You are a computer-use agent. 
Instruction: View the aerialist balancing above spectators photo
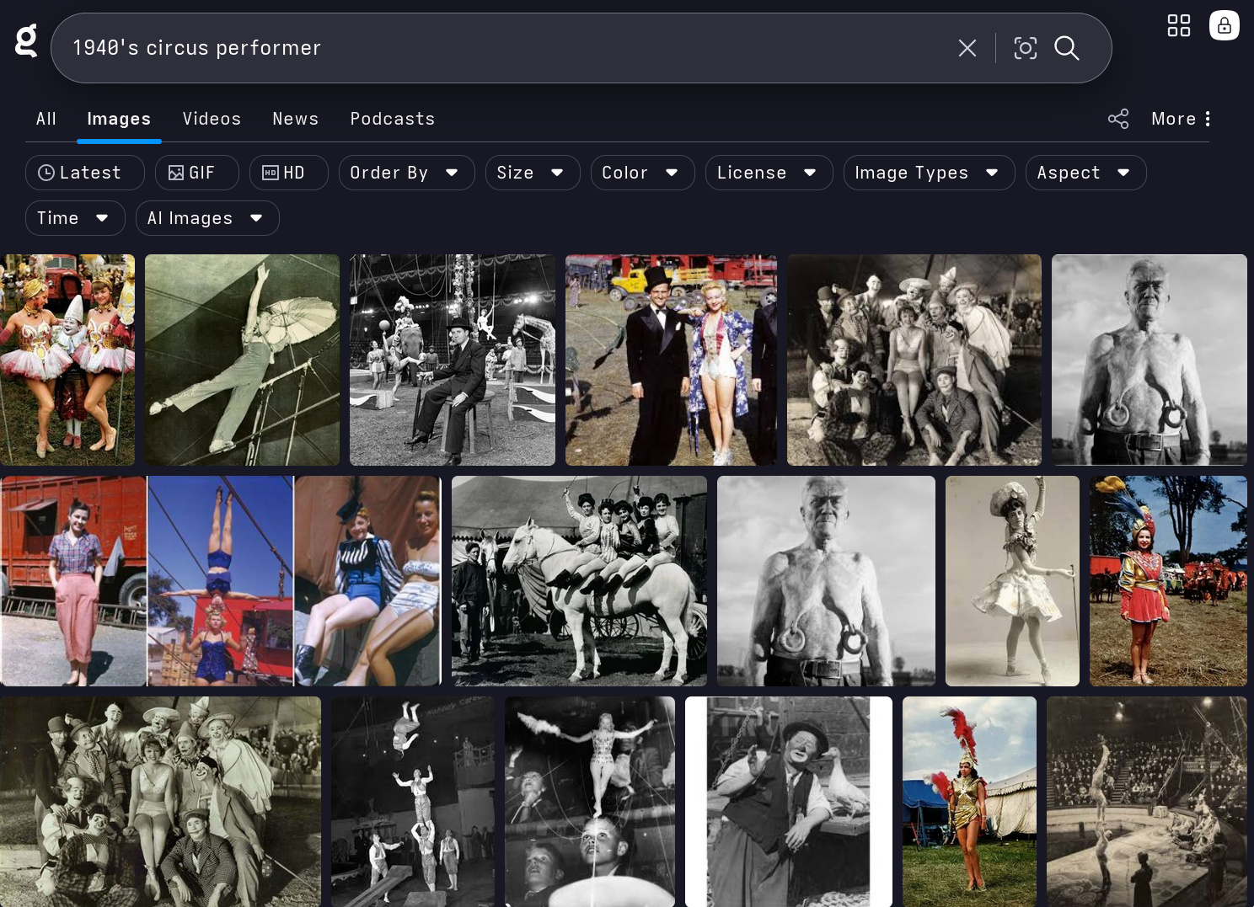pos(590,802)
